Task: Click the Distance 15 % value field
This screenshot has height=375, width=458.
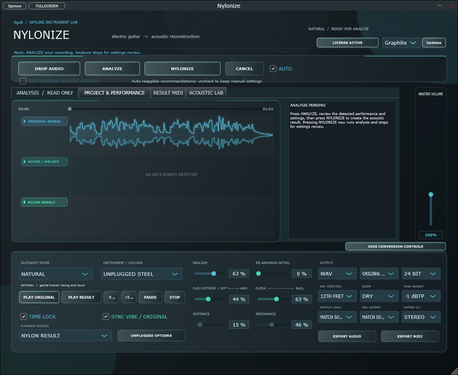Action: pyautogui.click(x=239, y=325)
